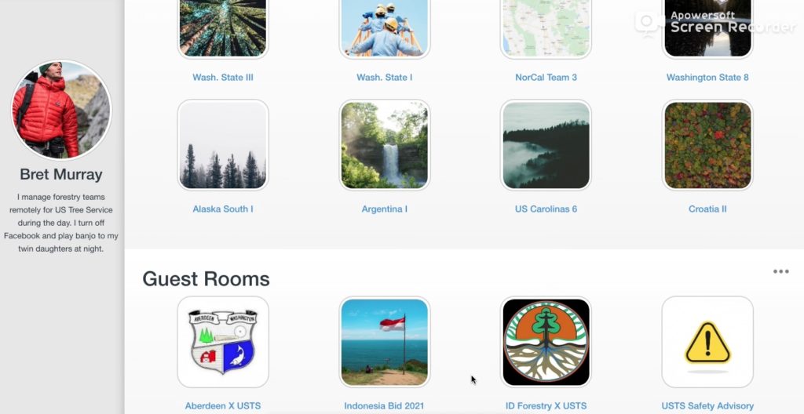Select the Wash. State I workers thumbnail

point(385,28)
